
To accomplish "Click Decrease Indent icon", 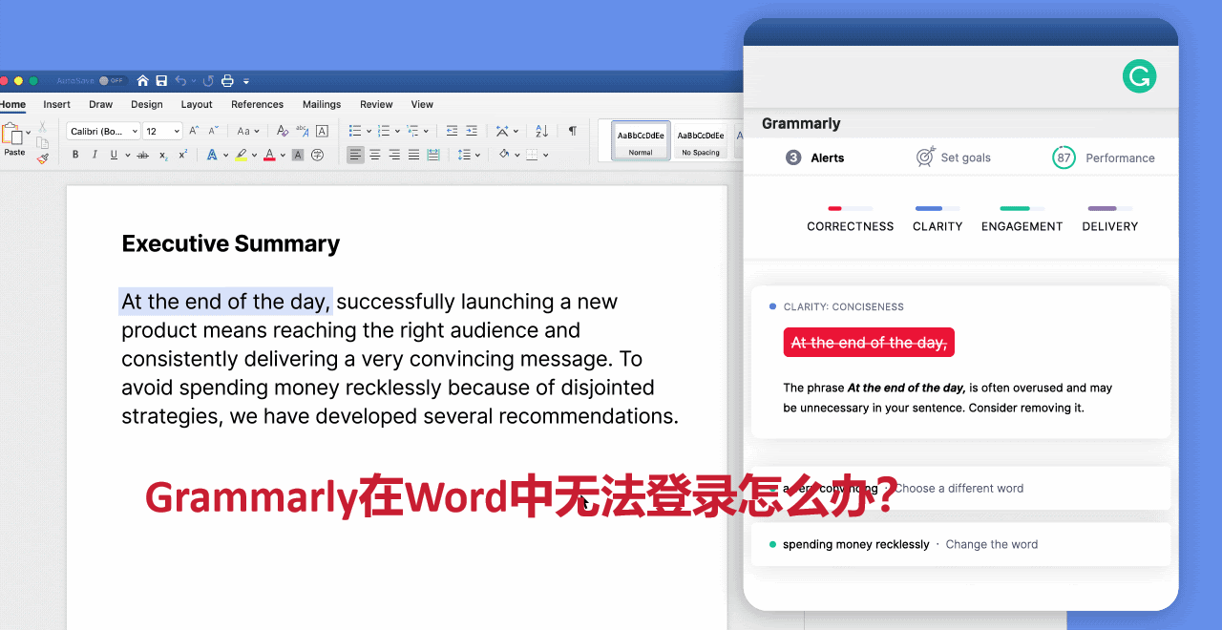I will (452, 131).
